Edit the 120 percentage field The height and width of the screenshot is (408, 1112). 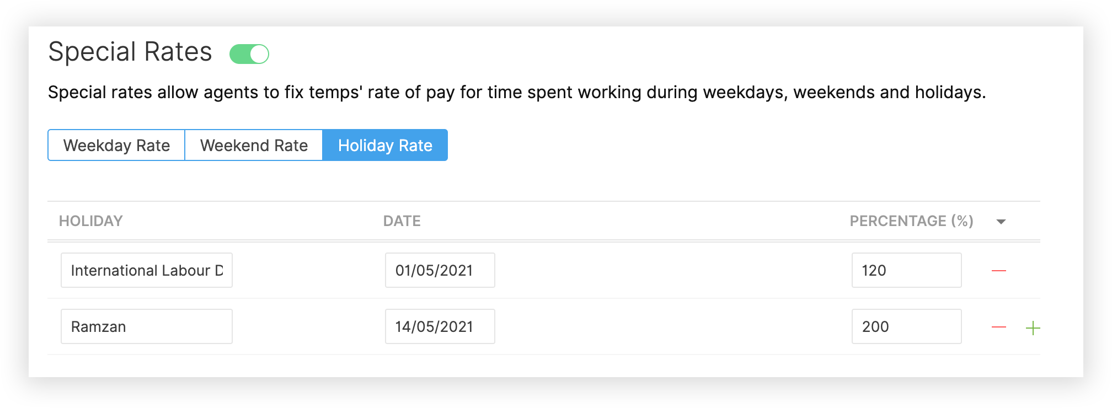pos(906,271)
